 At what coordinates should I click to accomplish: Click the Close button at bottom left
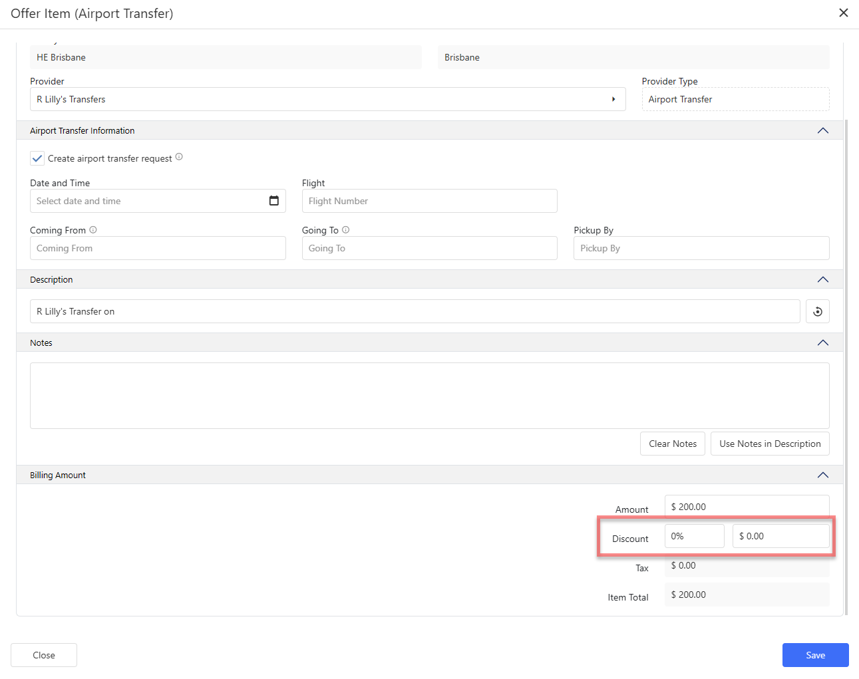tap(44, 655)
